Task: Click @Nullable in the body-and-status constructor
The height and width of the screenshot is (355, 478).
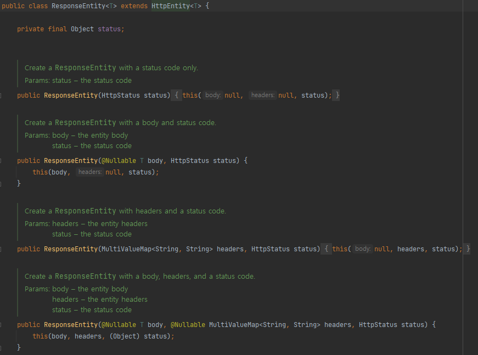Action: click(x=119, y=161)
